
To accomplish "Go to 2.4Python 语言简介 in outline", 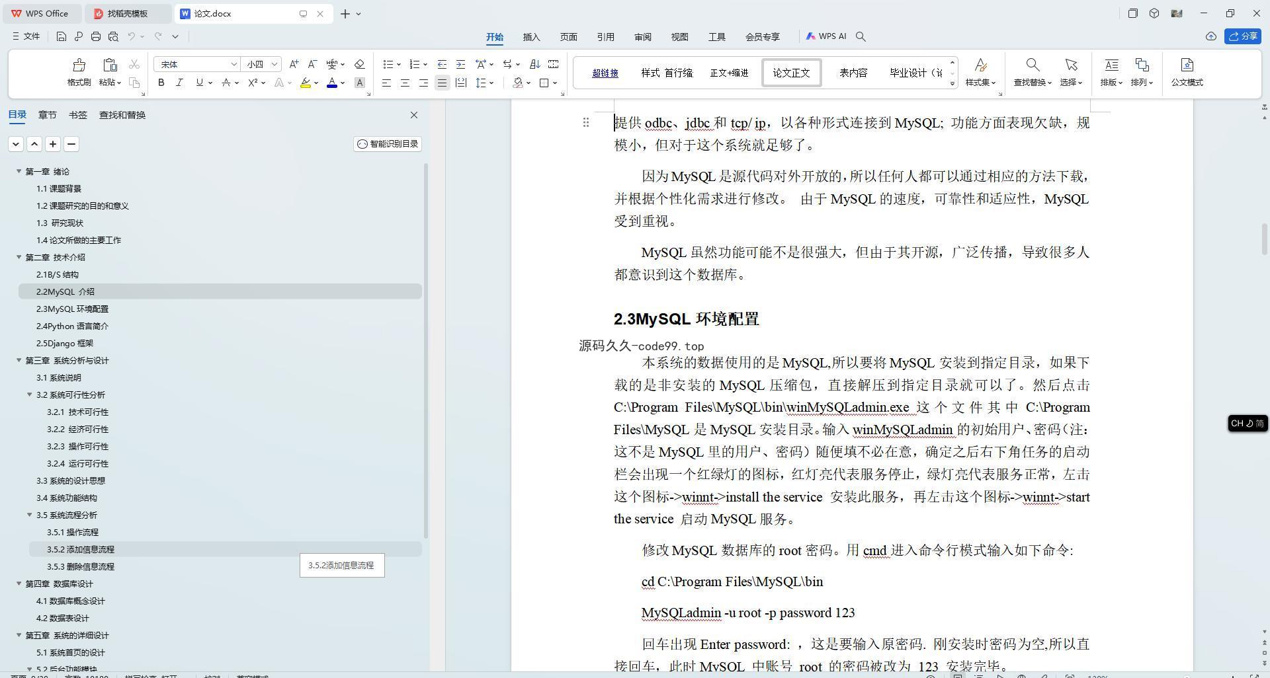I will [72, 326].
